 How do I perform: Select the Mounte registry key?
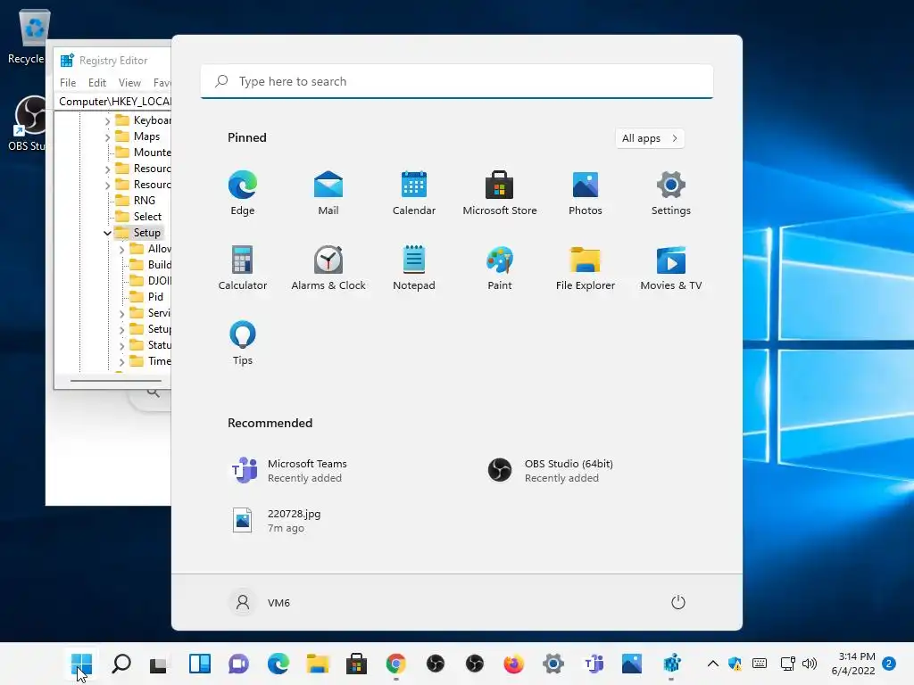(152, 153)
